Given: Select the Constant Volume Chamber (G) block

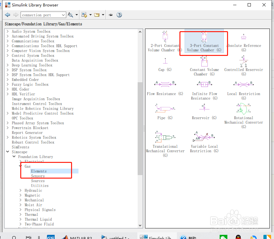Looking at the screenshot, I should [x=204, y=66].
